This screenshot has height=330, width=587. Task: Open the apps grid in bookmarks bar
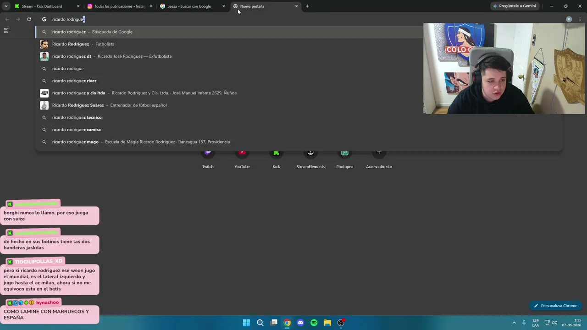(6, 31)
